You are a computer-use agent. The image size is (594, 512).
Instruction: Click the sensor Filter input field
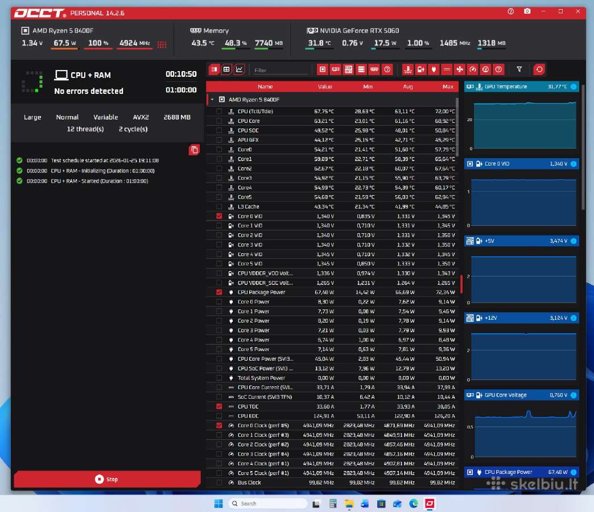click(280, 70)
